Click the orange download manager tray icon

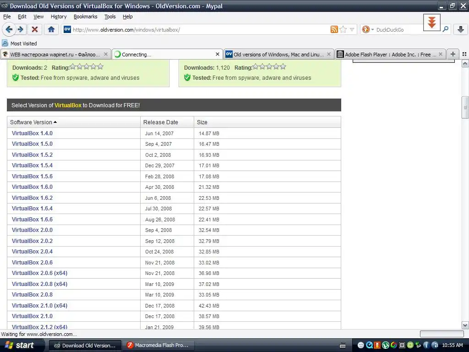377,345
